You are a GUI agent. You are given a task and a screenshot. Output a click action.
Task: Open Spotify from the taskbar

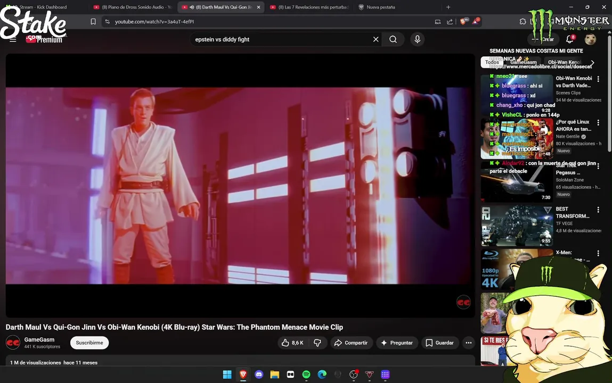[x=306, y=374]
